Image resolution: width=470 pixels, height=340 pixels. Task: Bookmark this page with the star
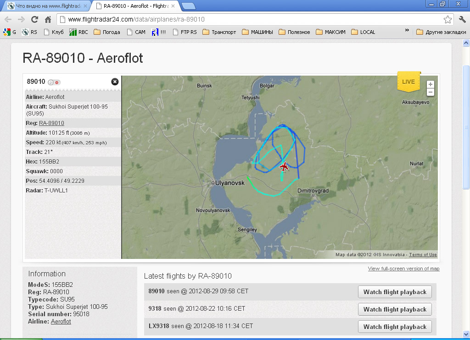pos(448,19)
